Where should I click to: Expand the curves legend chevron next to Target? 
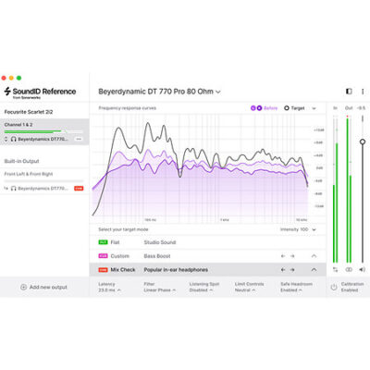314,108
